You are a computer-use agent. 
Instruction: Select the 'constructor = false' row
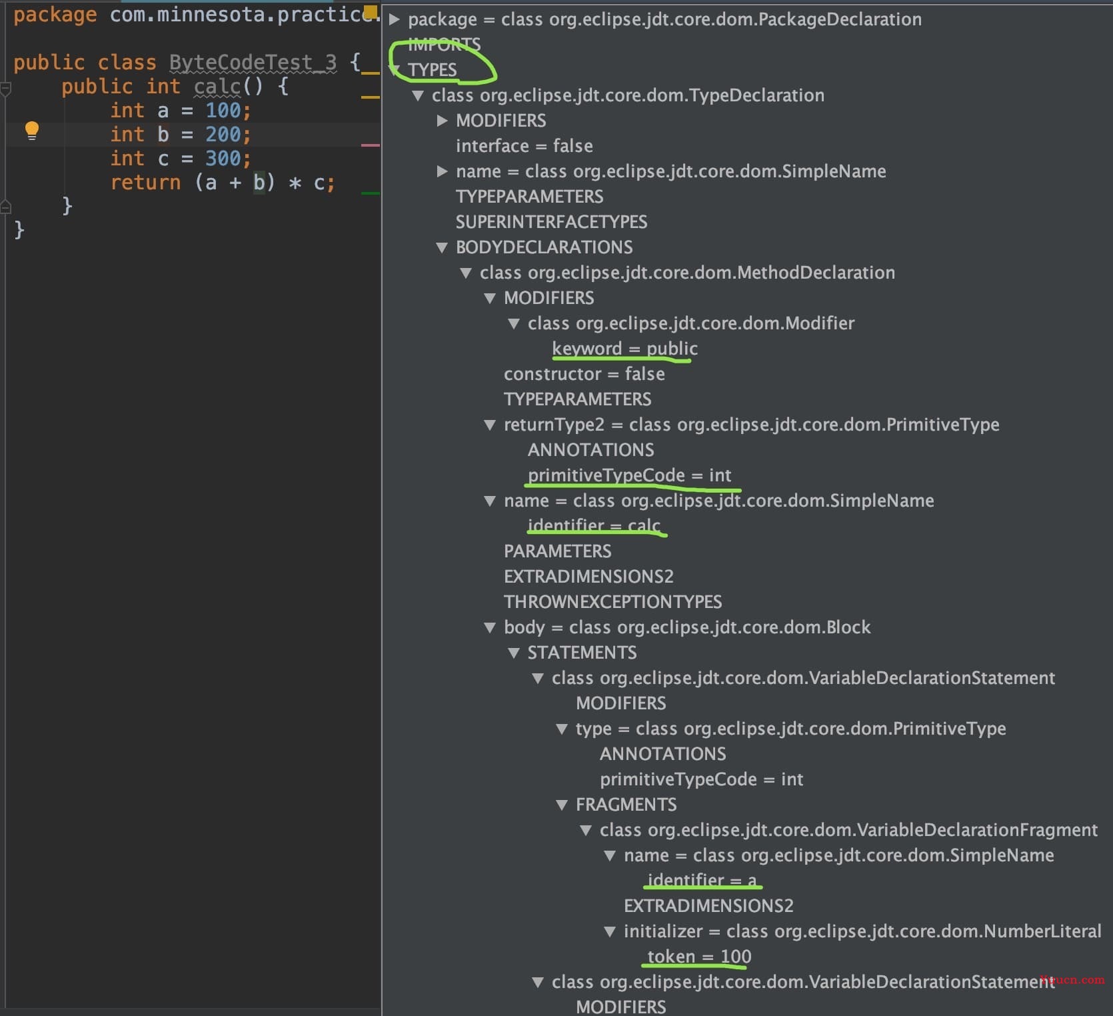584,374
